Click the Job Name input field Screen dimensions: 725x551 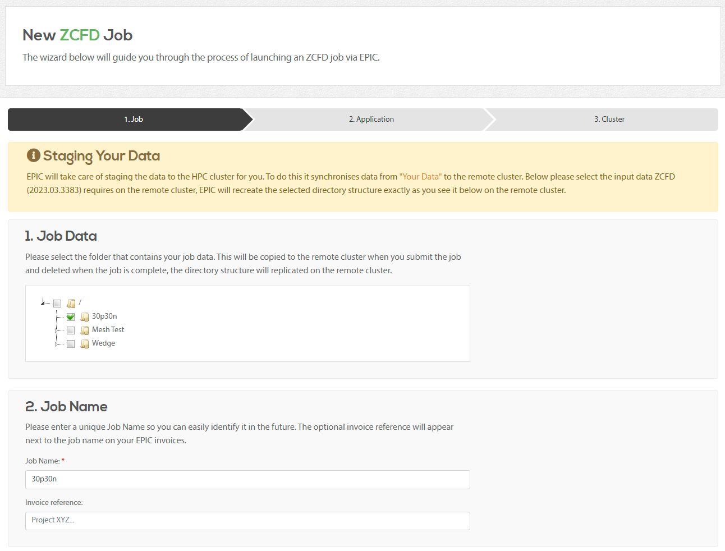click(x=247, y=480)
